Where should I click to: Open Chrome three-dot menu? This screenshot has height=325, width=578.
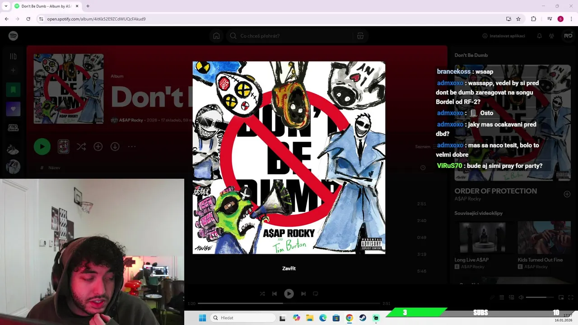571,19
